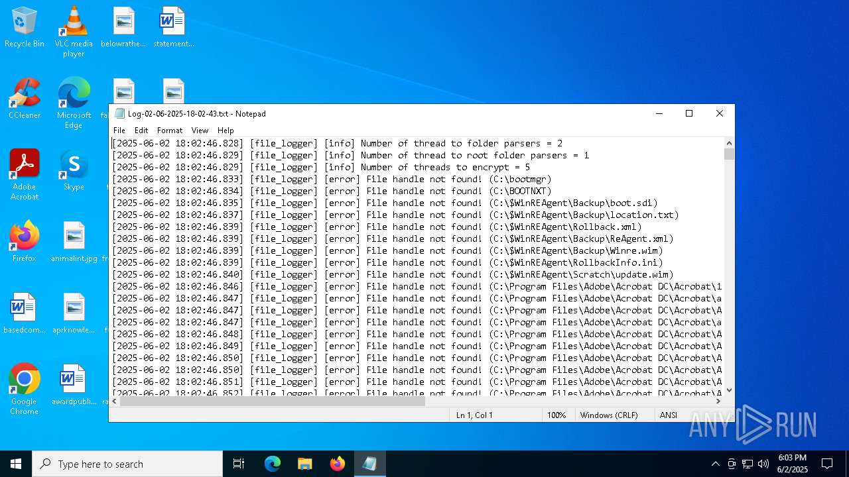Open Adobe Acrobat desktop shortcut
This screenshot has height=477, width=849.
[25, 175]
